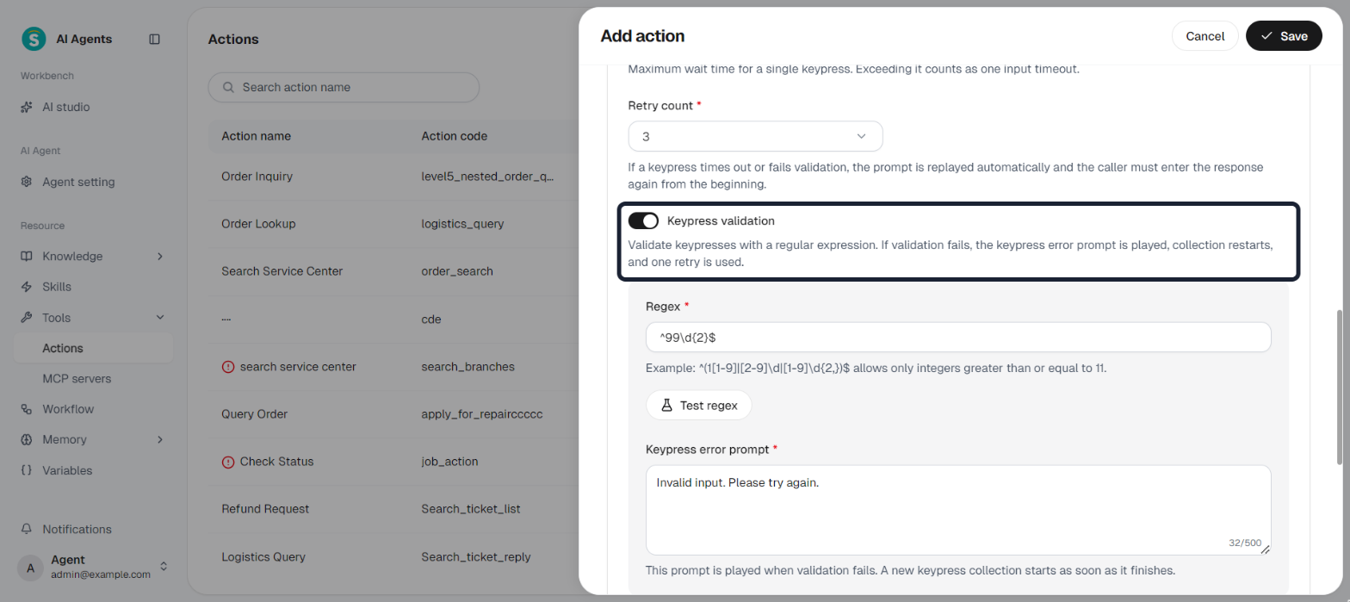Click the apply_for_repairccccc action code
Screen dimensions: 1350x602
[482, 414]
